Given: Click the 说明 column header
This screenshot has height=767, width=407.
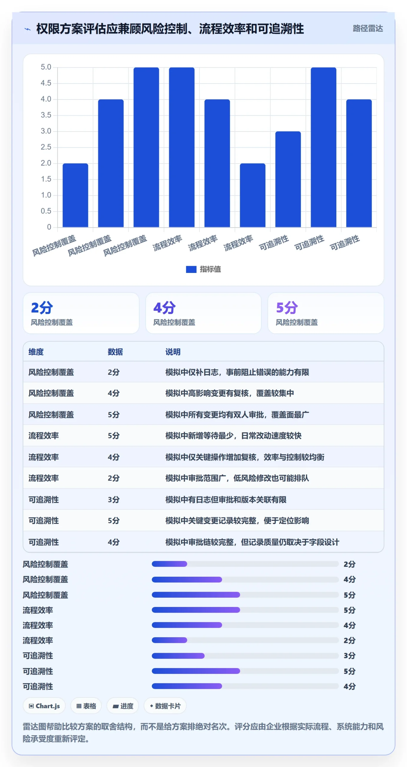Looking at the screenshot, I should [x=173, y=352].
